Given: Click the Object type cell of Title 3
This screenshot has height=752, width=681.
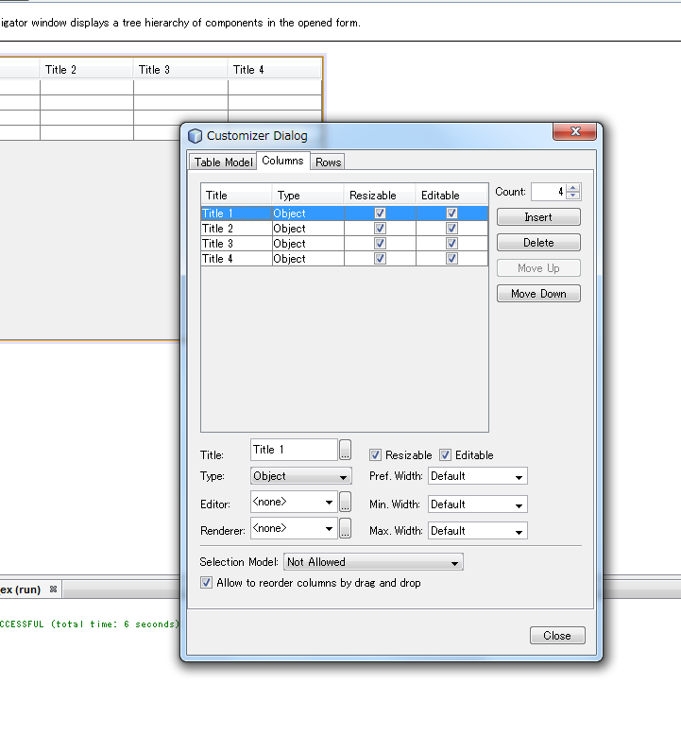Looking at the screenshot, I should point(308,243).
